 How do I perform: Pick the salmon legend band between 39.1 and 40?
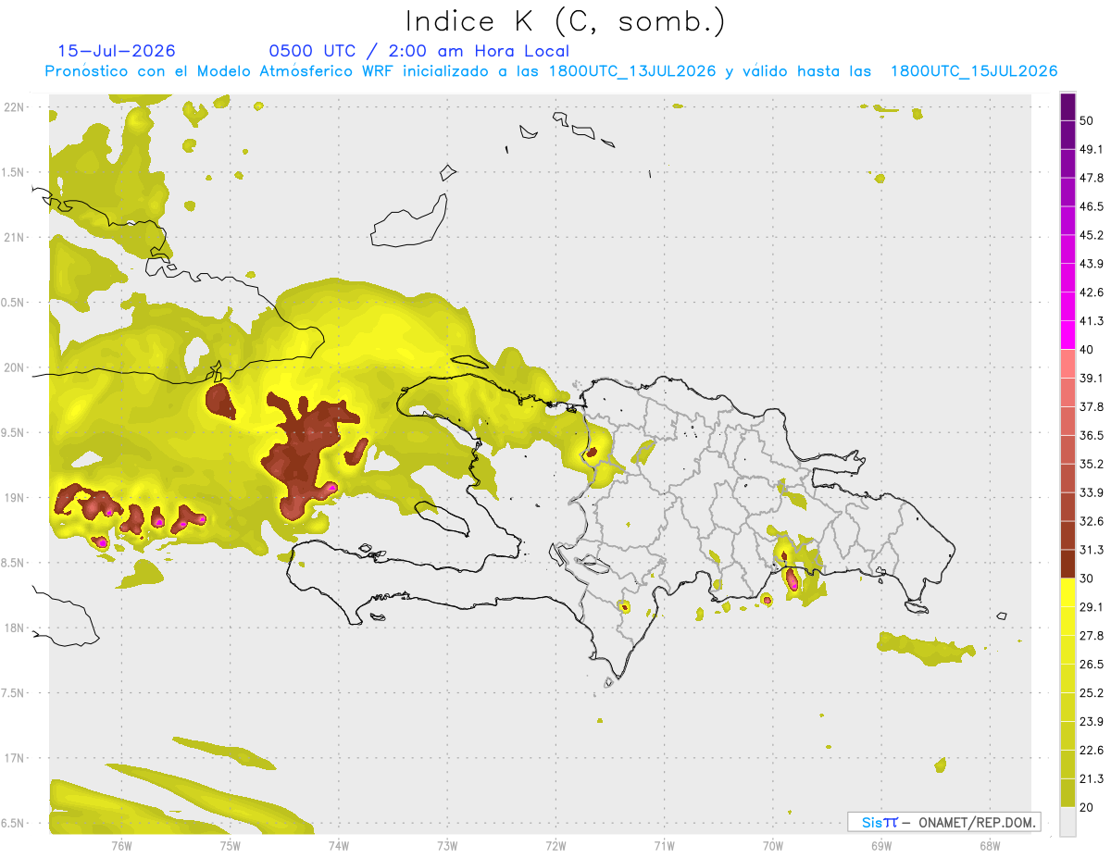point(1068,363)
